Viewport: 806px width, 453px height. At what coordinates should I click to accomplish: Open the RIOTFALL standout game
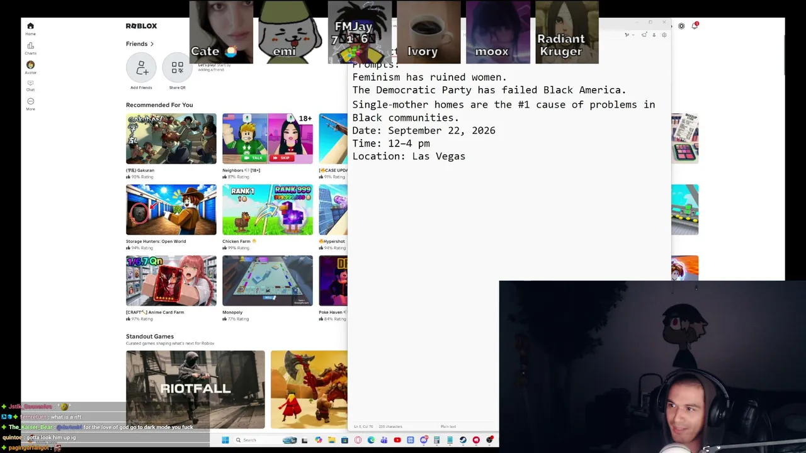(x=195, y=389)
